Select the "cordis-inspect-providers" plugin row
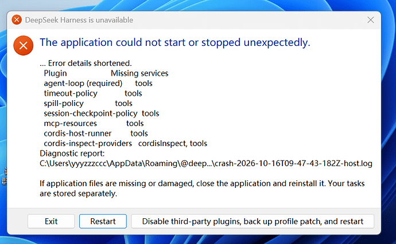Screen dimensions: 396x244 [x=126, y=143]
